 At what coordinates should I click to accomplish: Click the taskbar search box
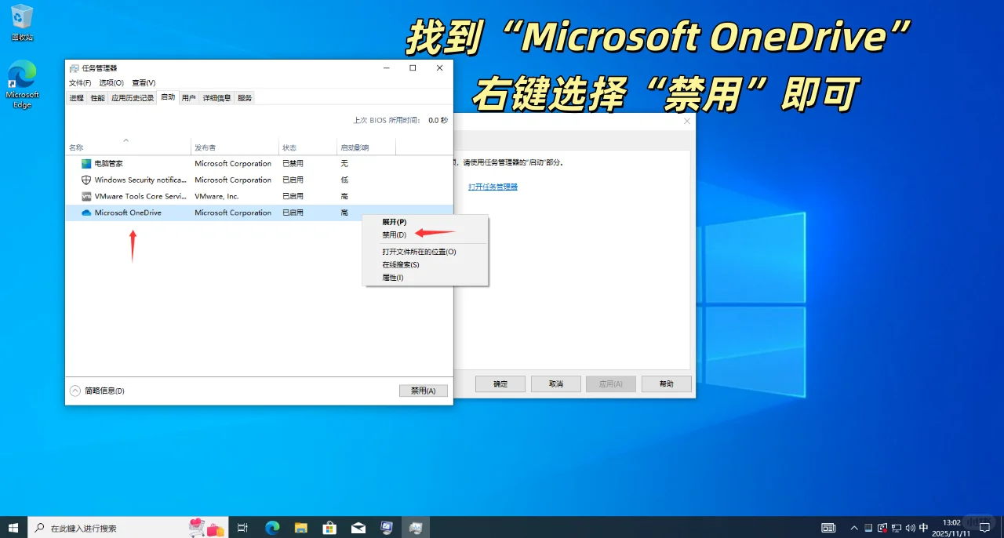point(129,528)
